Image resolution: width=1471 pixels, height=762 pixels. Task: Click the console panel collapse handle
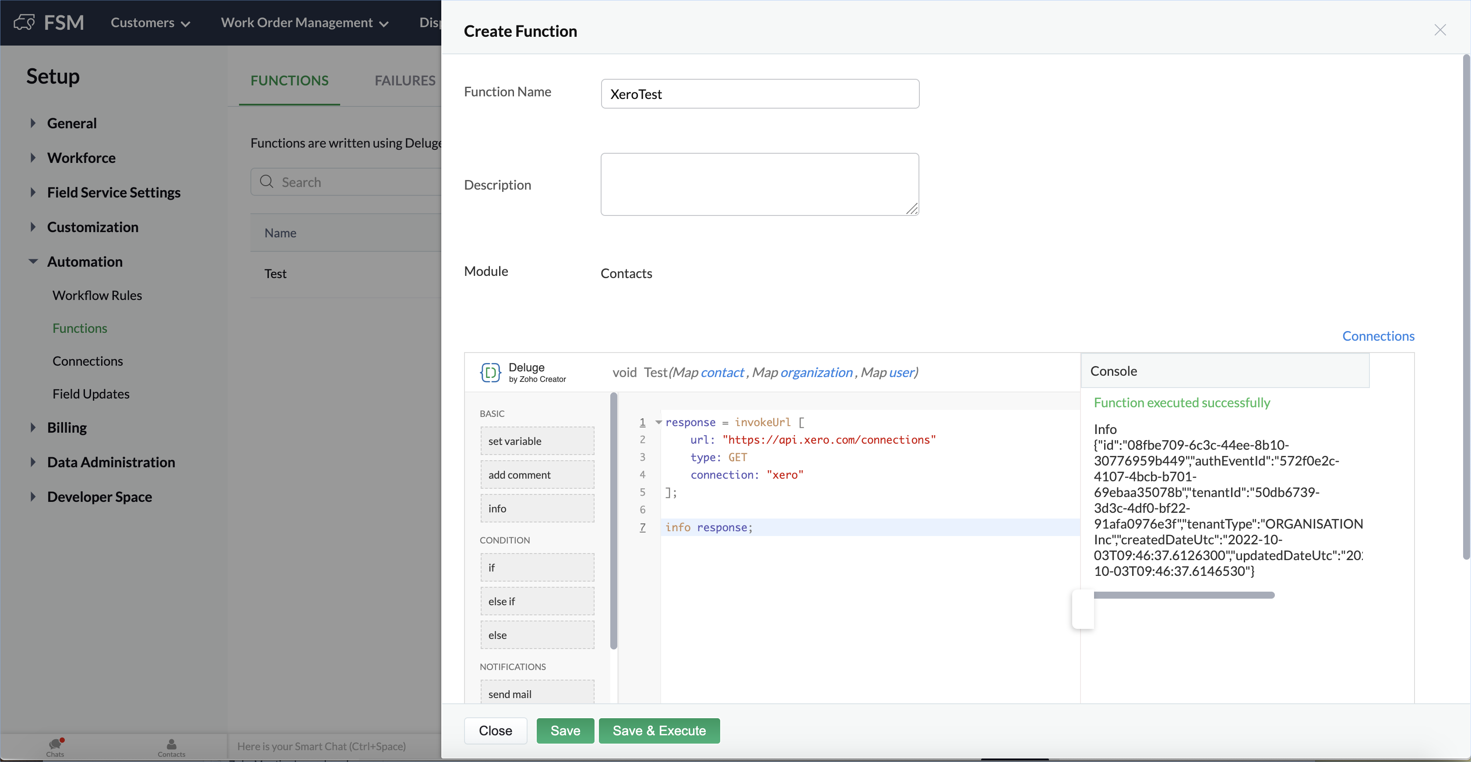[x=1083, y=610]
